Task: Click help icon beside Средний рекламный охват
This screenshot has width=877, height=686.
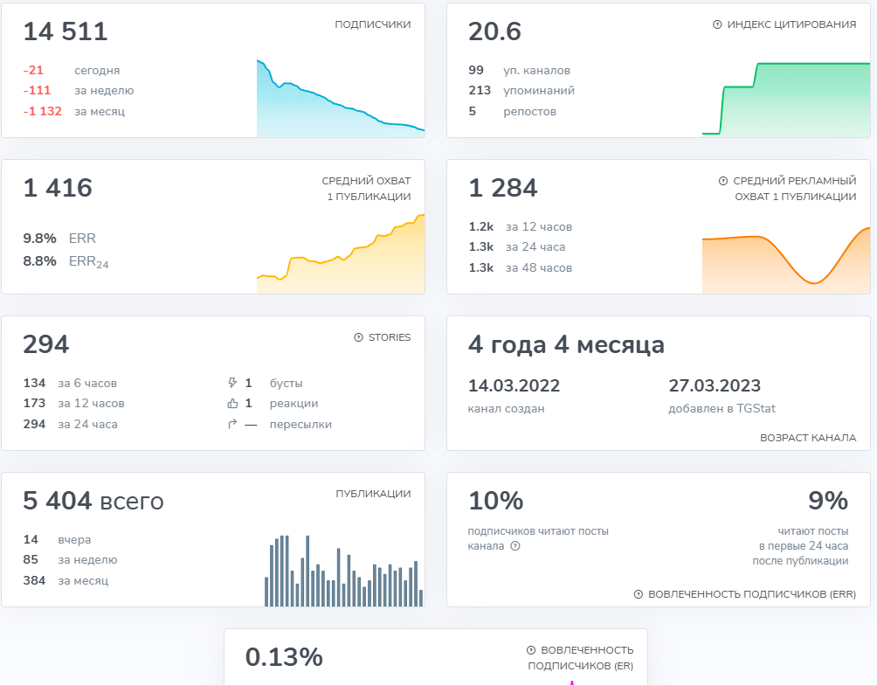Action: [x=723, y=181]
